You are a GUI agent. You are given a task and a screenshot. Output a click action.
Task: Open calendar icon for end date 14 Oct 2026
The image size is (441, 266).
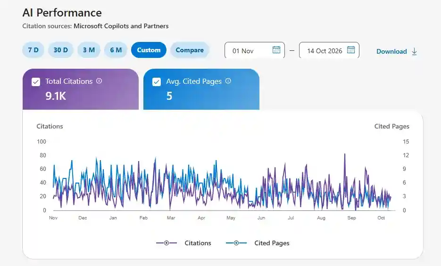[351, 49]
